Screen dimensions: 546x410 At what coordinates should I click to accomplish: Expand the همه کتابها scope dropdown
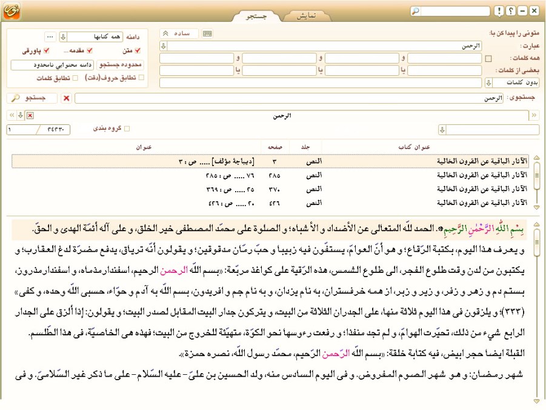pos(63,36)
